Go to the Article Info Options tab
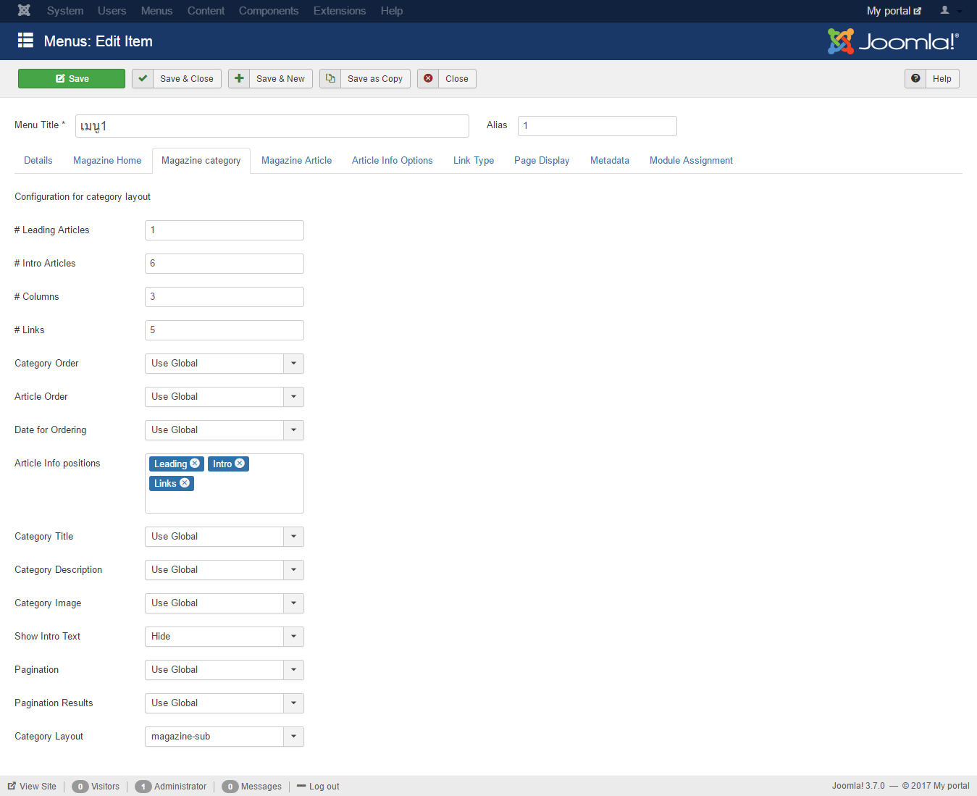 point(393,161)
